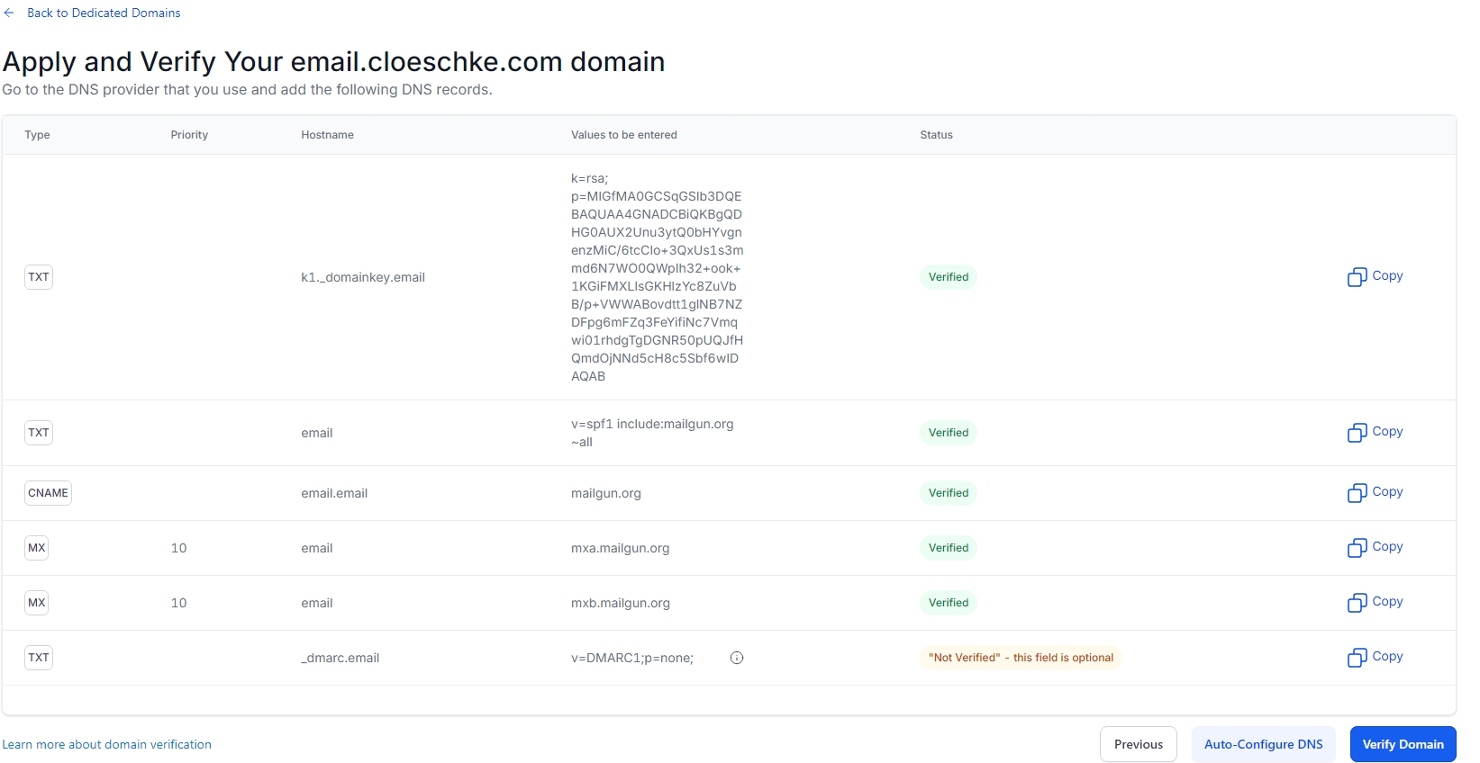Click the Verify Domain button

(x=1403, y=744)
